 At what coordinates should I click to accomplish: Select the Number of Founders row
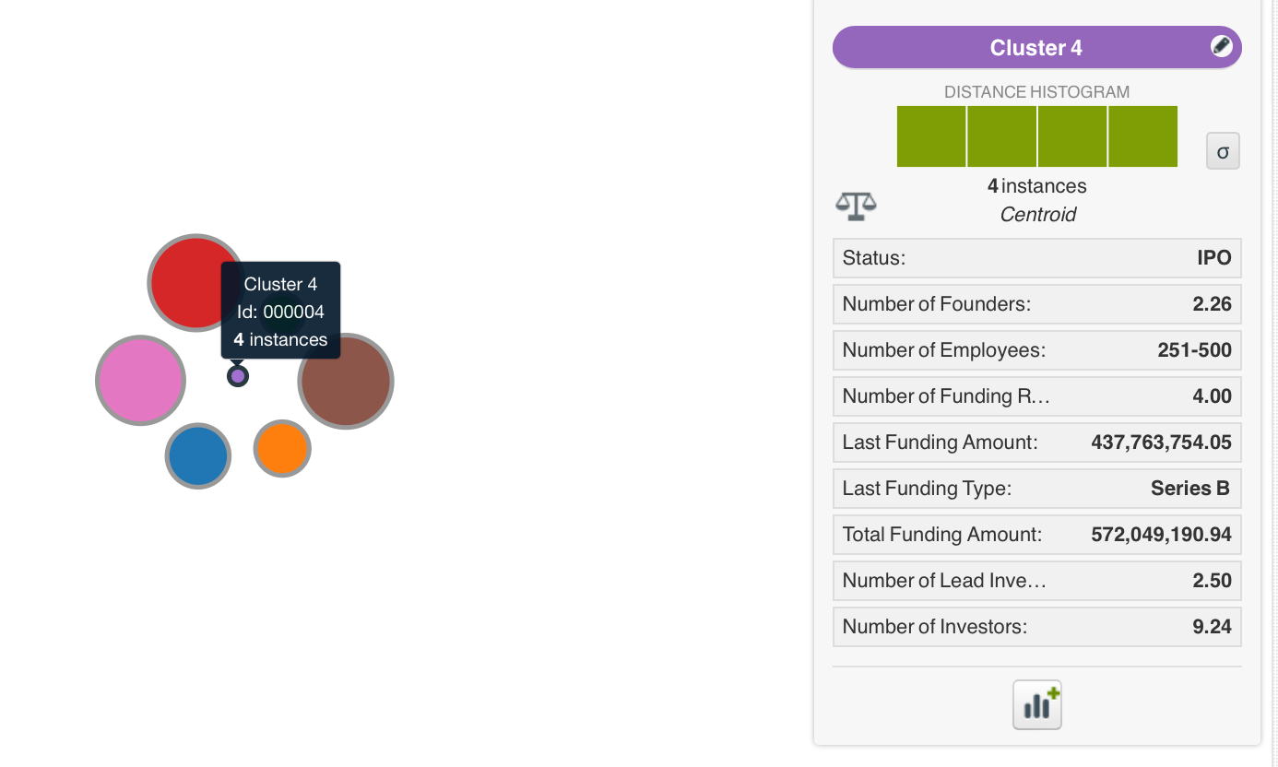[x=1036, y=304]
